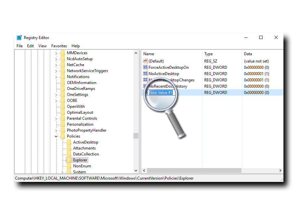
Task: Expand the PhotoPropertyHandler key
Action: pos(56,131)
